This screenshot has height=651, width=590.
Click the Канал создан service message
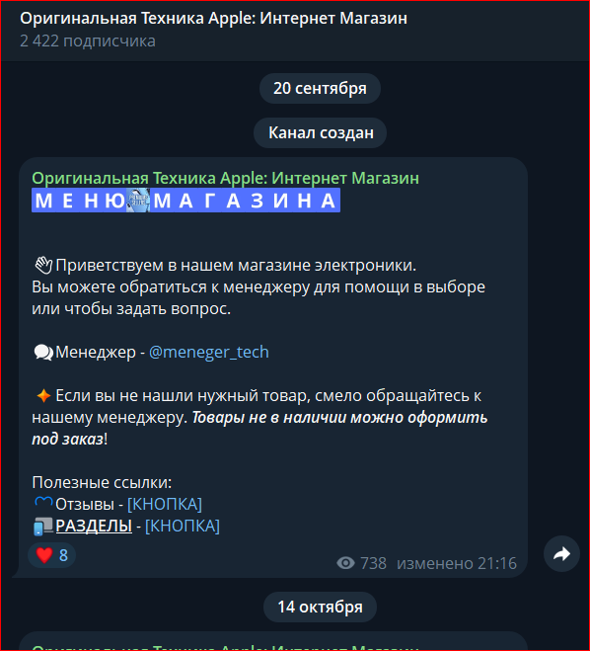tap(321, 132)
